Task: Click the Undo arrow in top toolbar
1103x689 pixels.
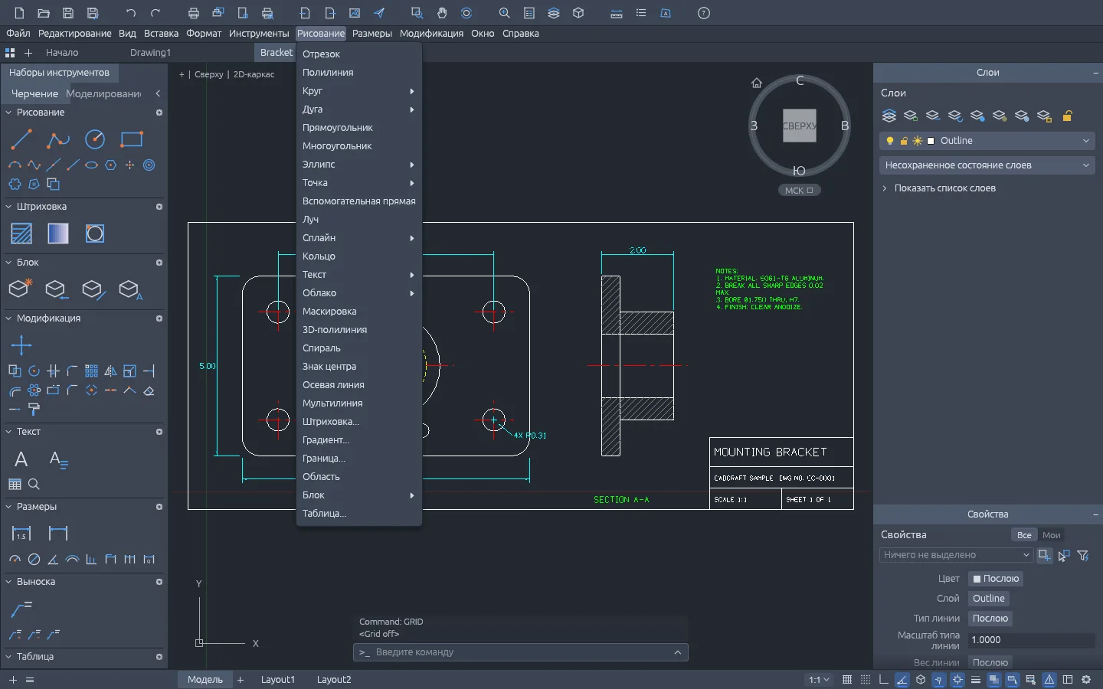Action: (131, 13)
